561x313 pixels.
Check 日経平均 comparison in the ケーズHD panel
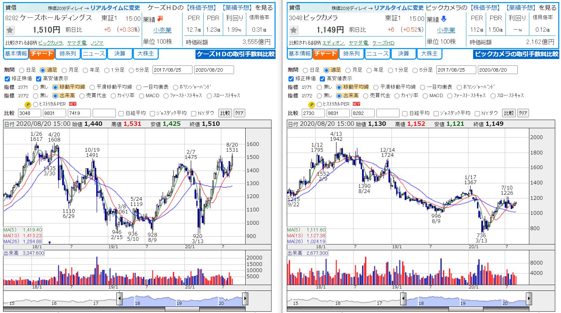121,114
